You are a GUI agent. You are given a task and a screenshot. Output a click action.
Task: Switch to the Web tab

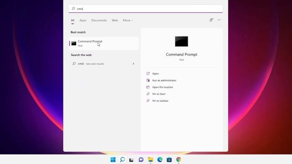click(x=115, y=20)
